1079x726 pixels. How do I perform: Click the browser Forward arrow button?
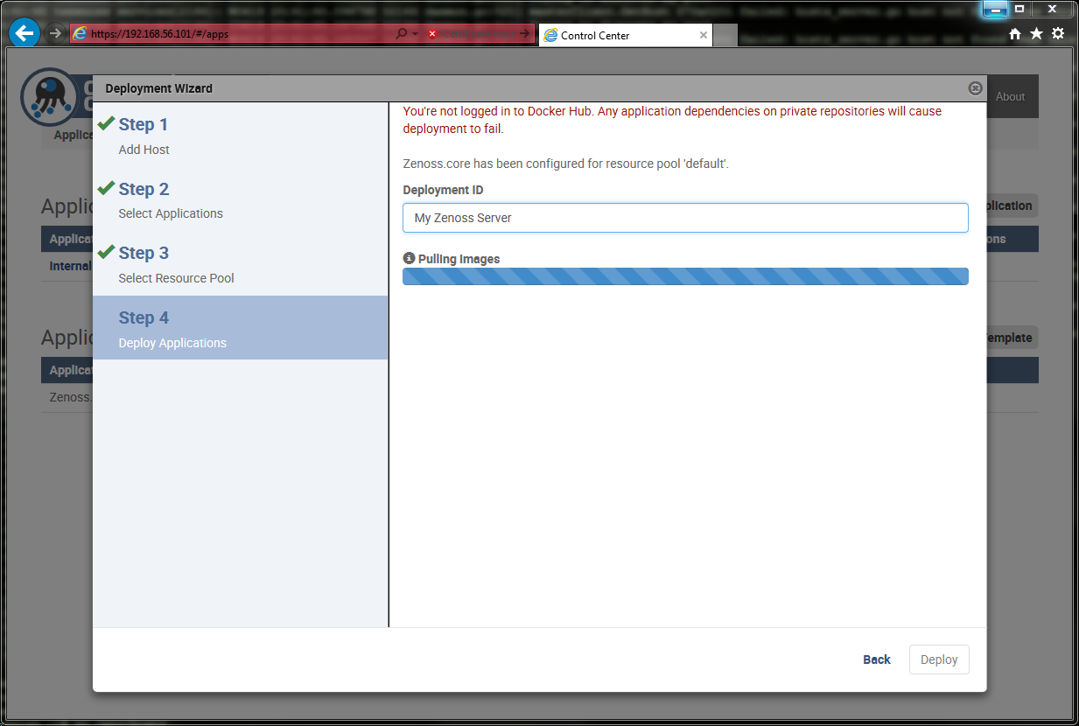[x=55, y=33]
